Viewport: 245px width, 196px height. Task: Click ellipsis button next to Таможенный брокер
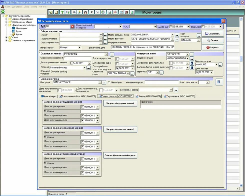176,90
